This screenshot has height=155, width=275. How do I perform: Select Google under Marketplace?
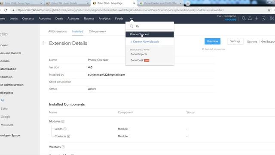(6, 117)
